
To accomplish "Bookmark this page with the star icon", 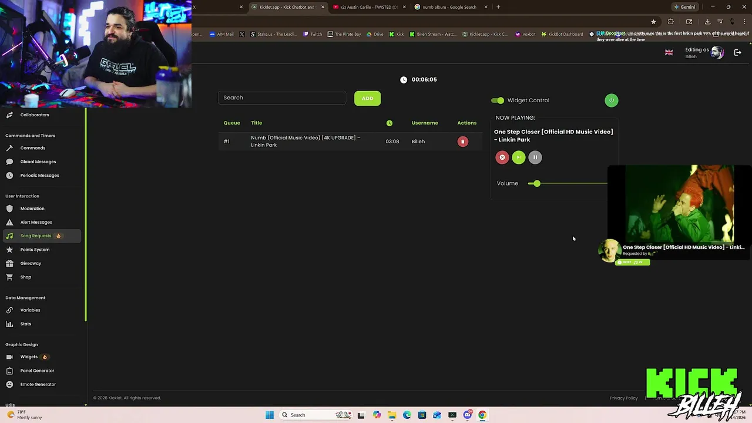I will [x=653, y=22].
